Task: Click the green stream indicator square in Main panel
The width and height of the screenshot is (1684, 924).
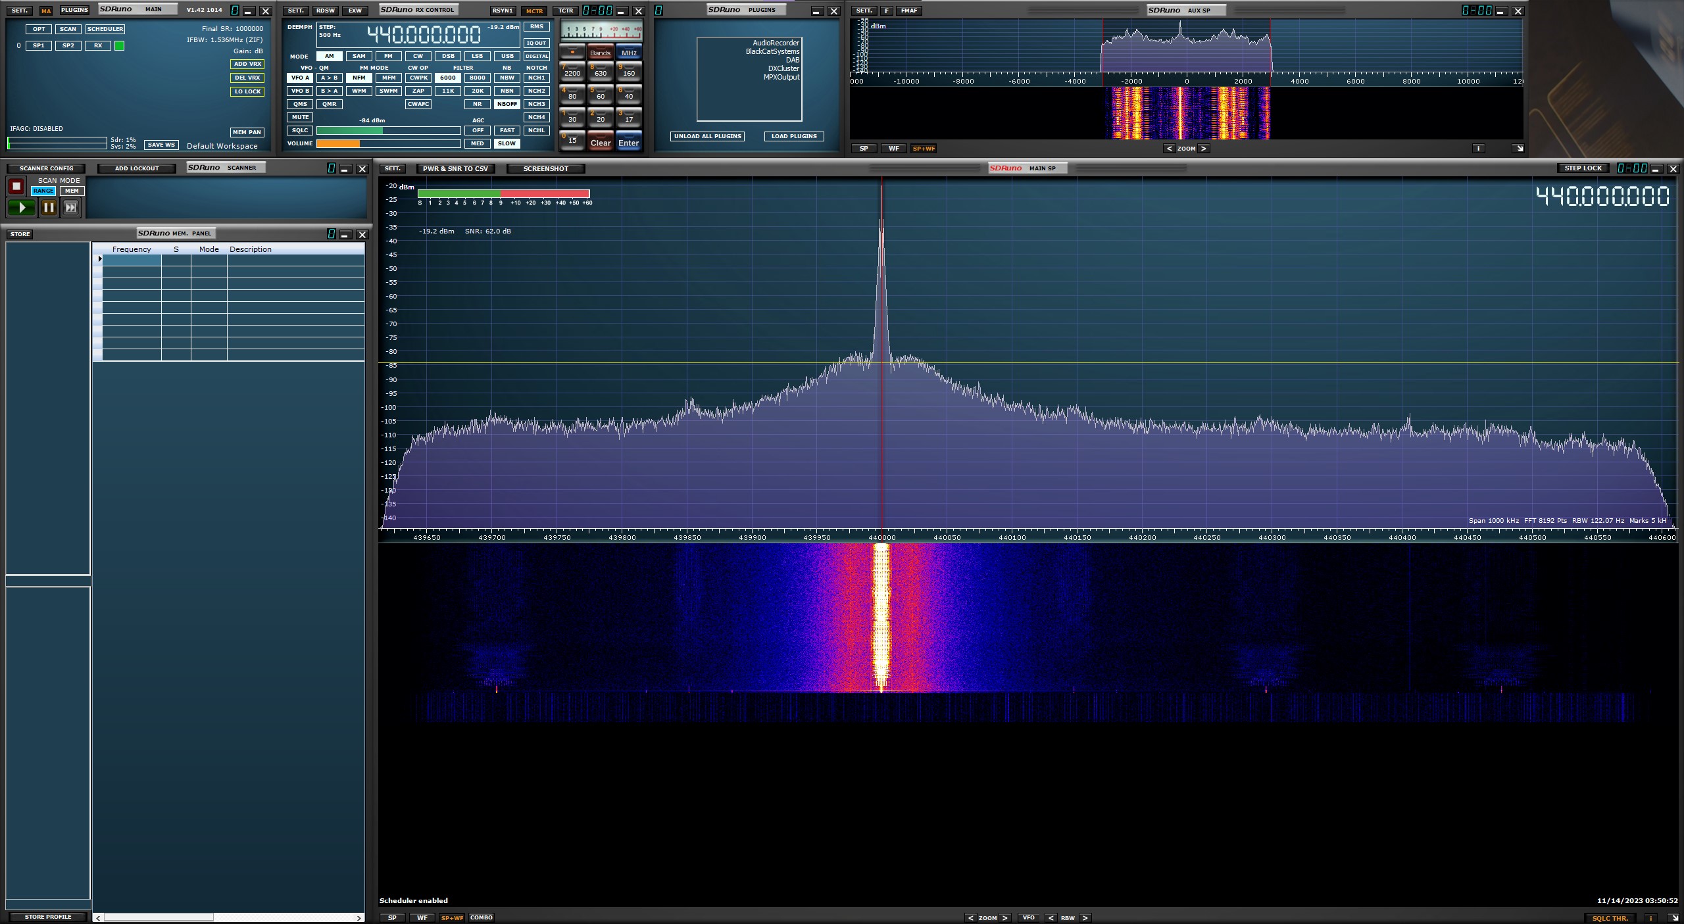Action: coord(119,45)
